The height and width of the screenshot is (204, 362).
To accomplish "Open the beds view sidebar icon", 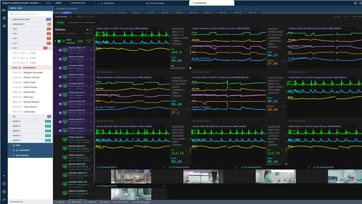I will [x=4, y=10].
